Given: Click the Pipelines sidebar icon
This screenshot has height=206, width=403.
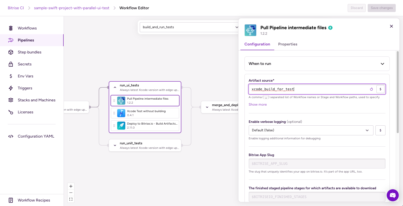Looking at the screenshot, I should tap(11, 40).
